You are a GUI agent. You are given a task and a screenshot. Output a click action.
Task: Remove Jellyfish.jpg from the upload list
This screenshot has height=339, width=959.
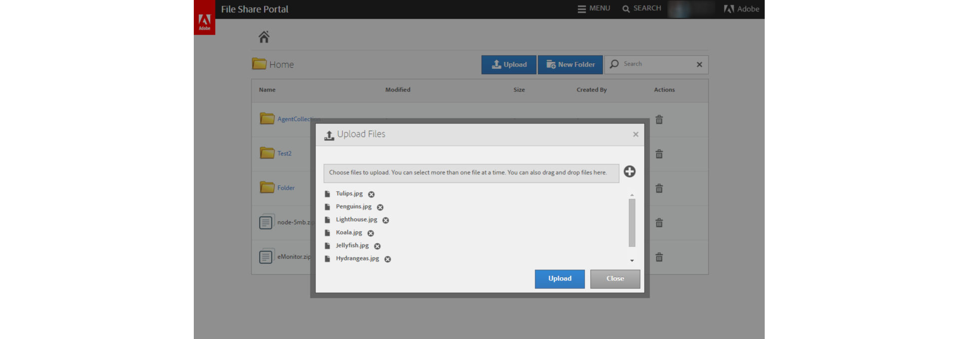(x=377, y=246)
